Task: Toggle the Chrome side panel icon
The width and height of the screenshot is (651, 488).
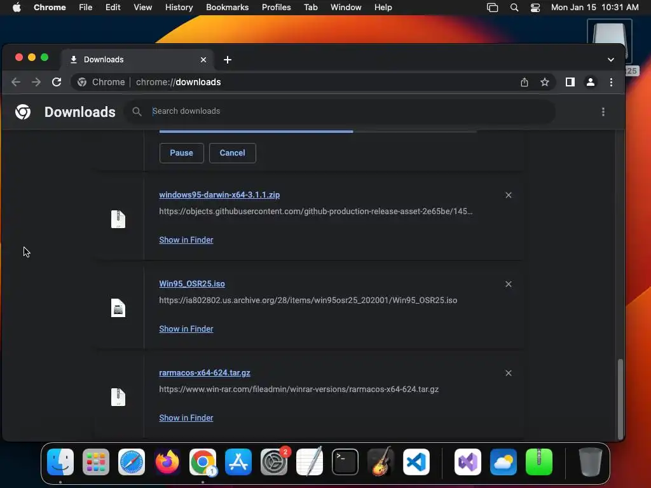Action: (x=570, y=82)
